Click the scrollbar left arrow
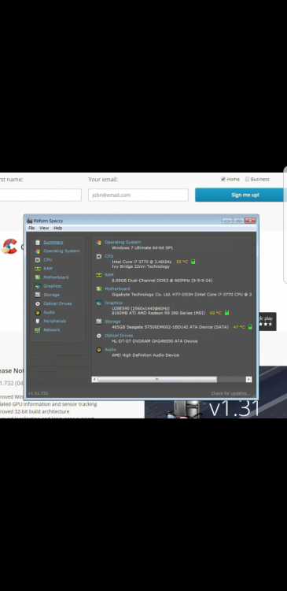The width and height of the screenshot is (287, 591). 94,379
